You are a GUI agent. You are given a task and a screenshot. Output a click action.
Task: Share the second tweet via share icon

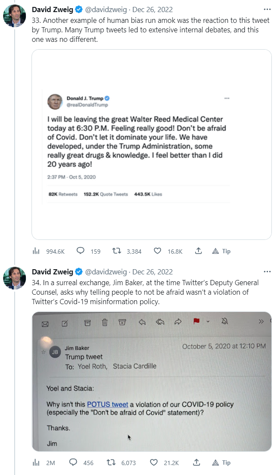point(197,462)
